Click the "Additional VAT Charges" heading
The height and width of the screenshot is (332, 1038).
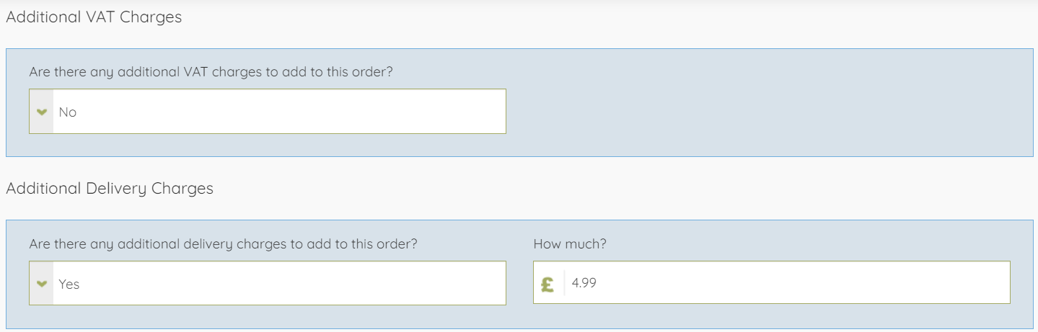(x=94, y=17)
